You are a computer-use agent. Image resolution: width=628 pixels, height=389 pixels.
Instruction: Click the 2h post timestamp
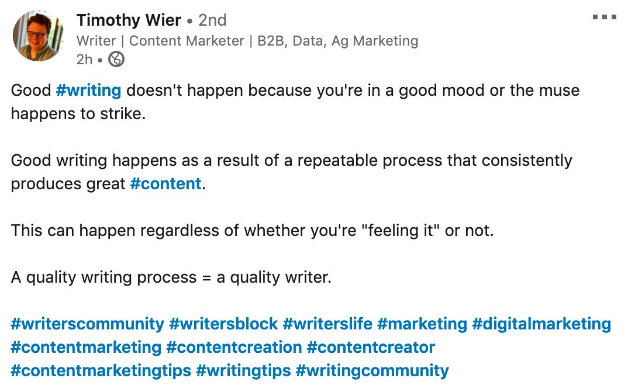(x=85, y=60)
